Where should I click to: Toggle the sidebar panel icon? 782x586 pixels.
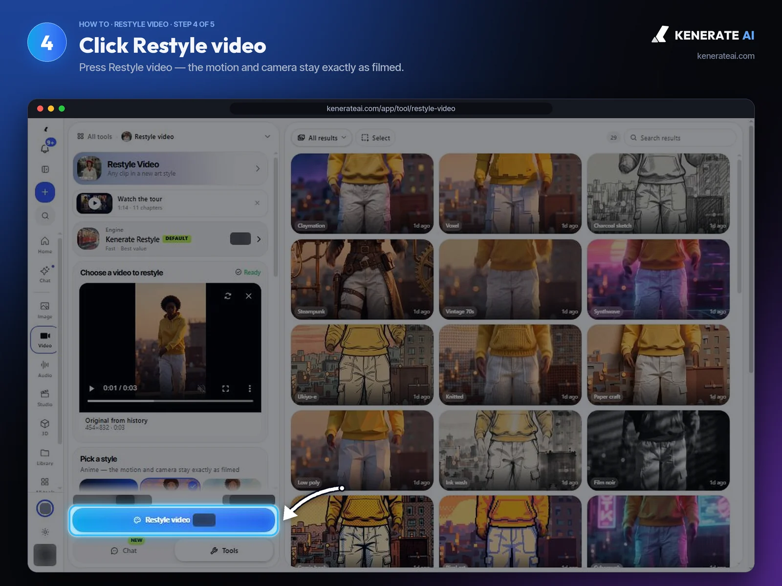click(45, 169)
